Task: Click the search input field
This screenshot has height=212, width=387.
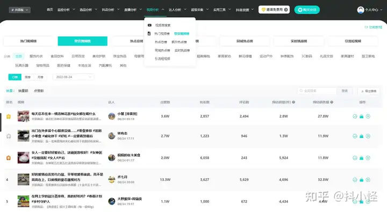Action: click(x=317, y=91)
